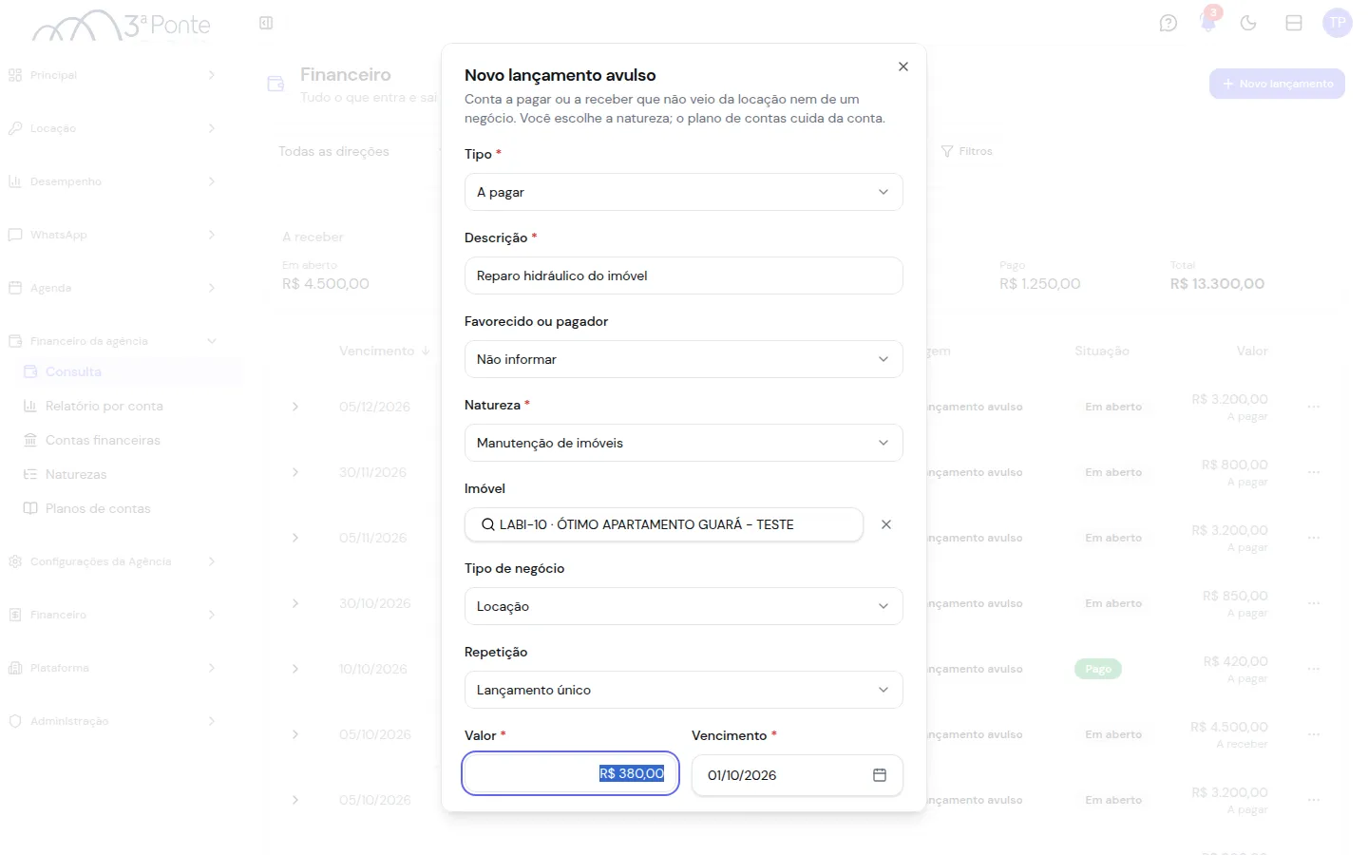1368x855 pixels.
Task: Expand the Desempenho sidebar menu
Action: click(x=112, y=181)
